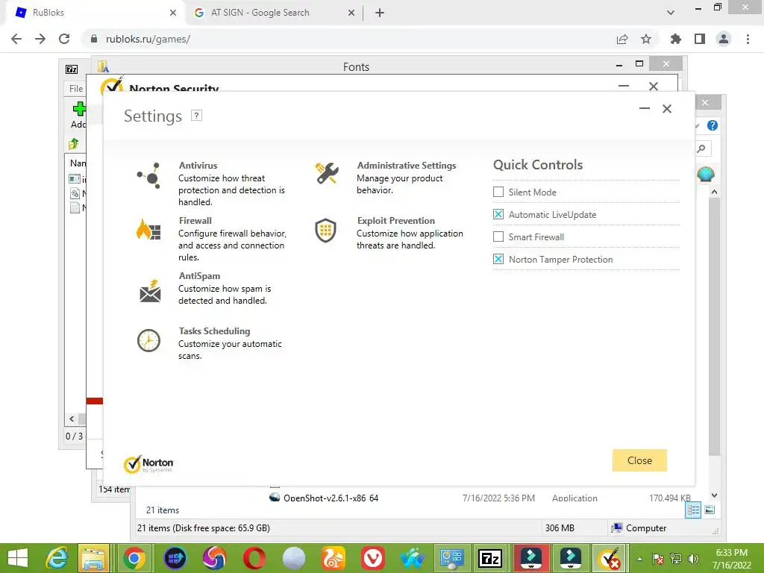Screen dimensions: 764x573
Task: Click the 7-Zip up-folder arrow icon
Action: click(74, 143)
